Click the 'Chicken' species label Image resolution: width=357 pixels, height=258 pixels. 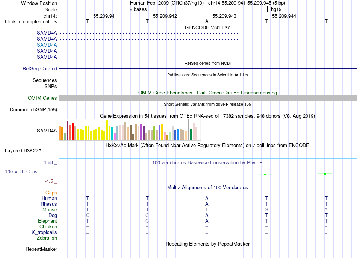[48, 226]
